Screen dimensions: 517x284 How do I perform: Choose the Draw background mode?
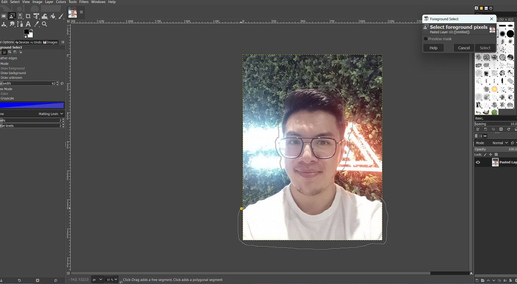[13, 73]
